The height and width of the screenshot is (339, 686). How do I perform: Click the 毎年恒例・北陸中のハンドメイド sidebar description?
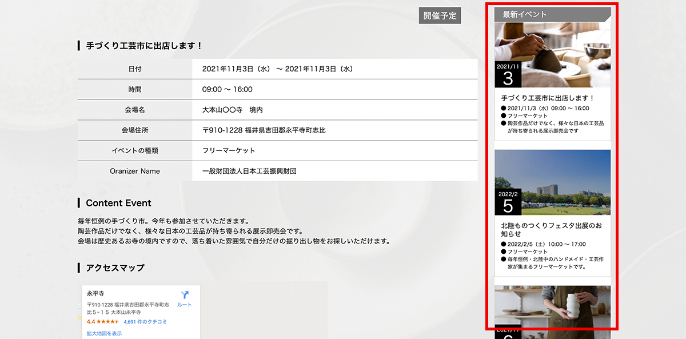coord(555,263)
